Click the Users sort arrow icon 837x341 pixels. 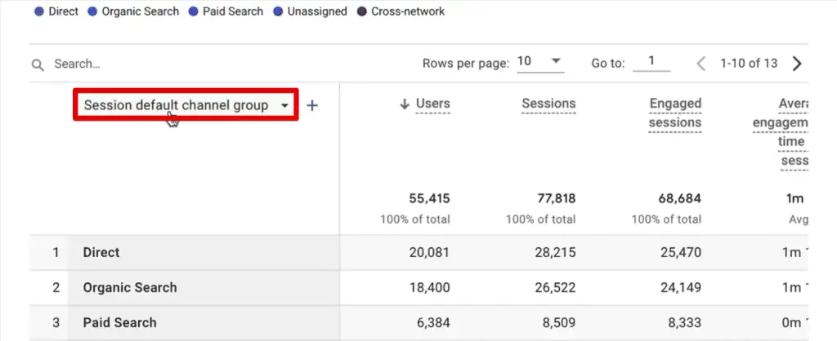click(404, 104)
